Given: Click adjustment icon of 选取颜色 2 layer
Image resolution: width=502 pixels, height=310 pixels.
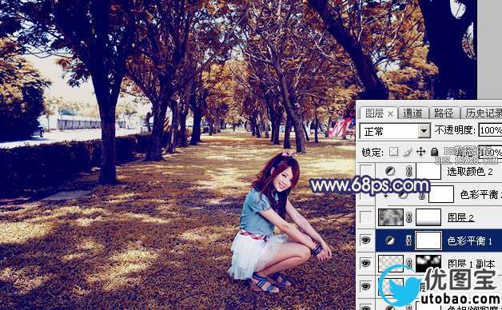Looking at the screenshot, I should (390, 172).
